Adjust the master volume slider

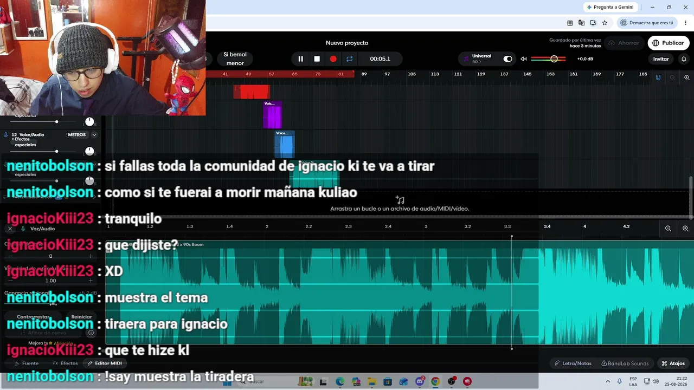pos(549,59)
